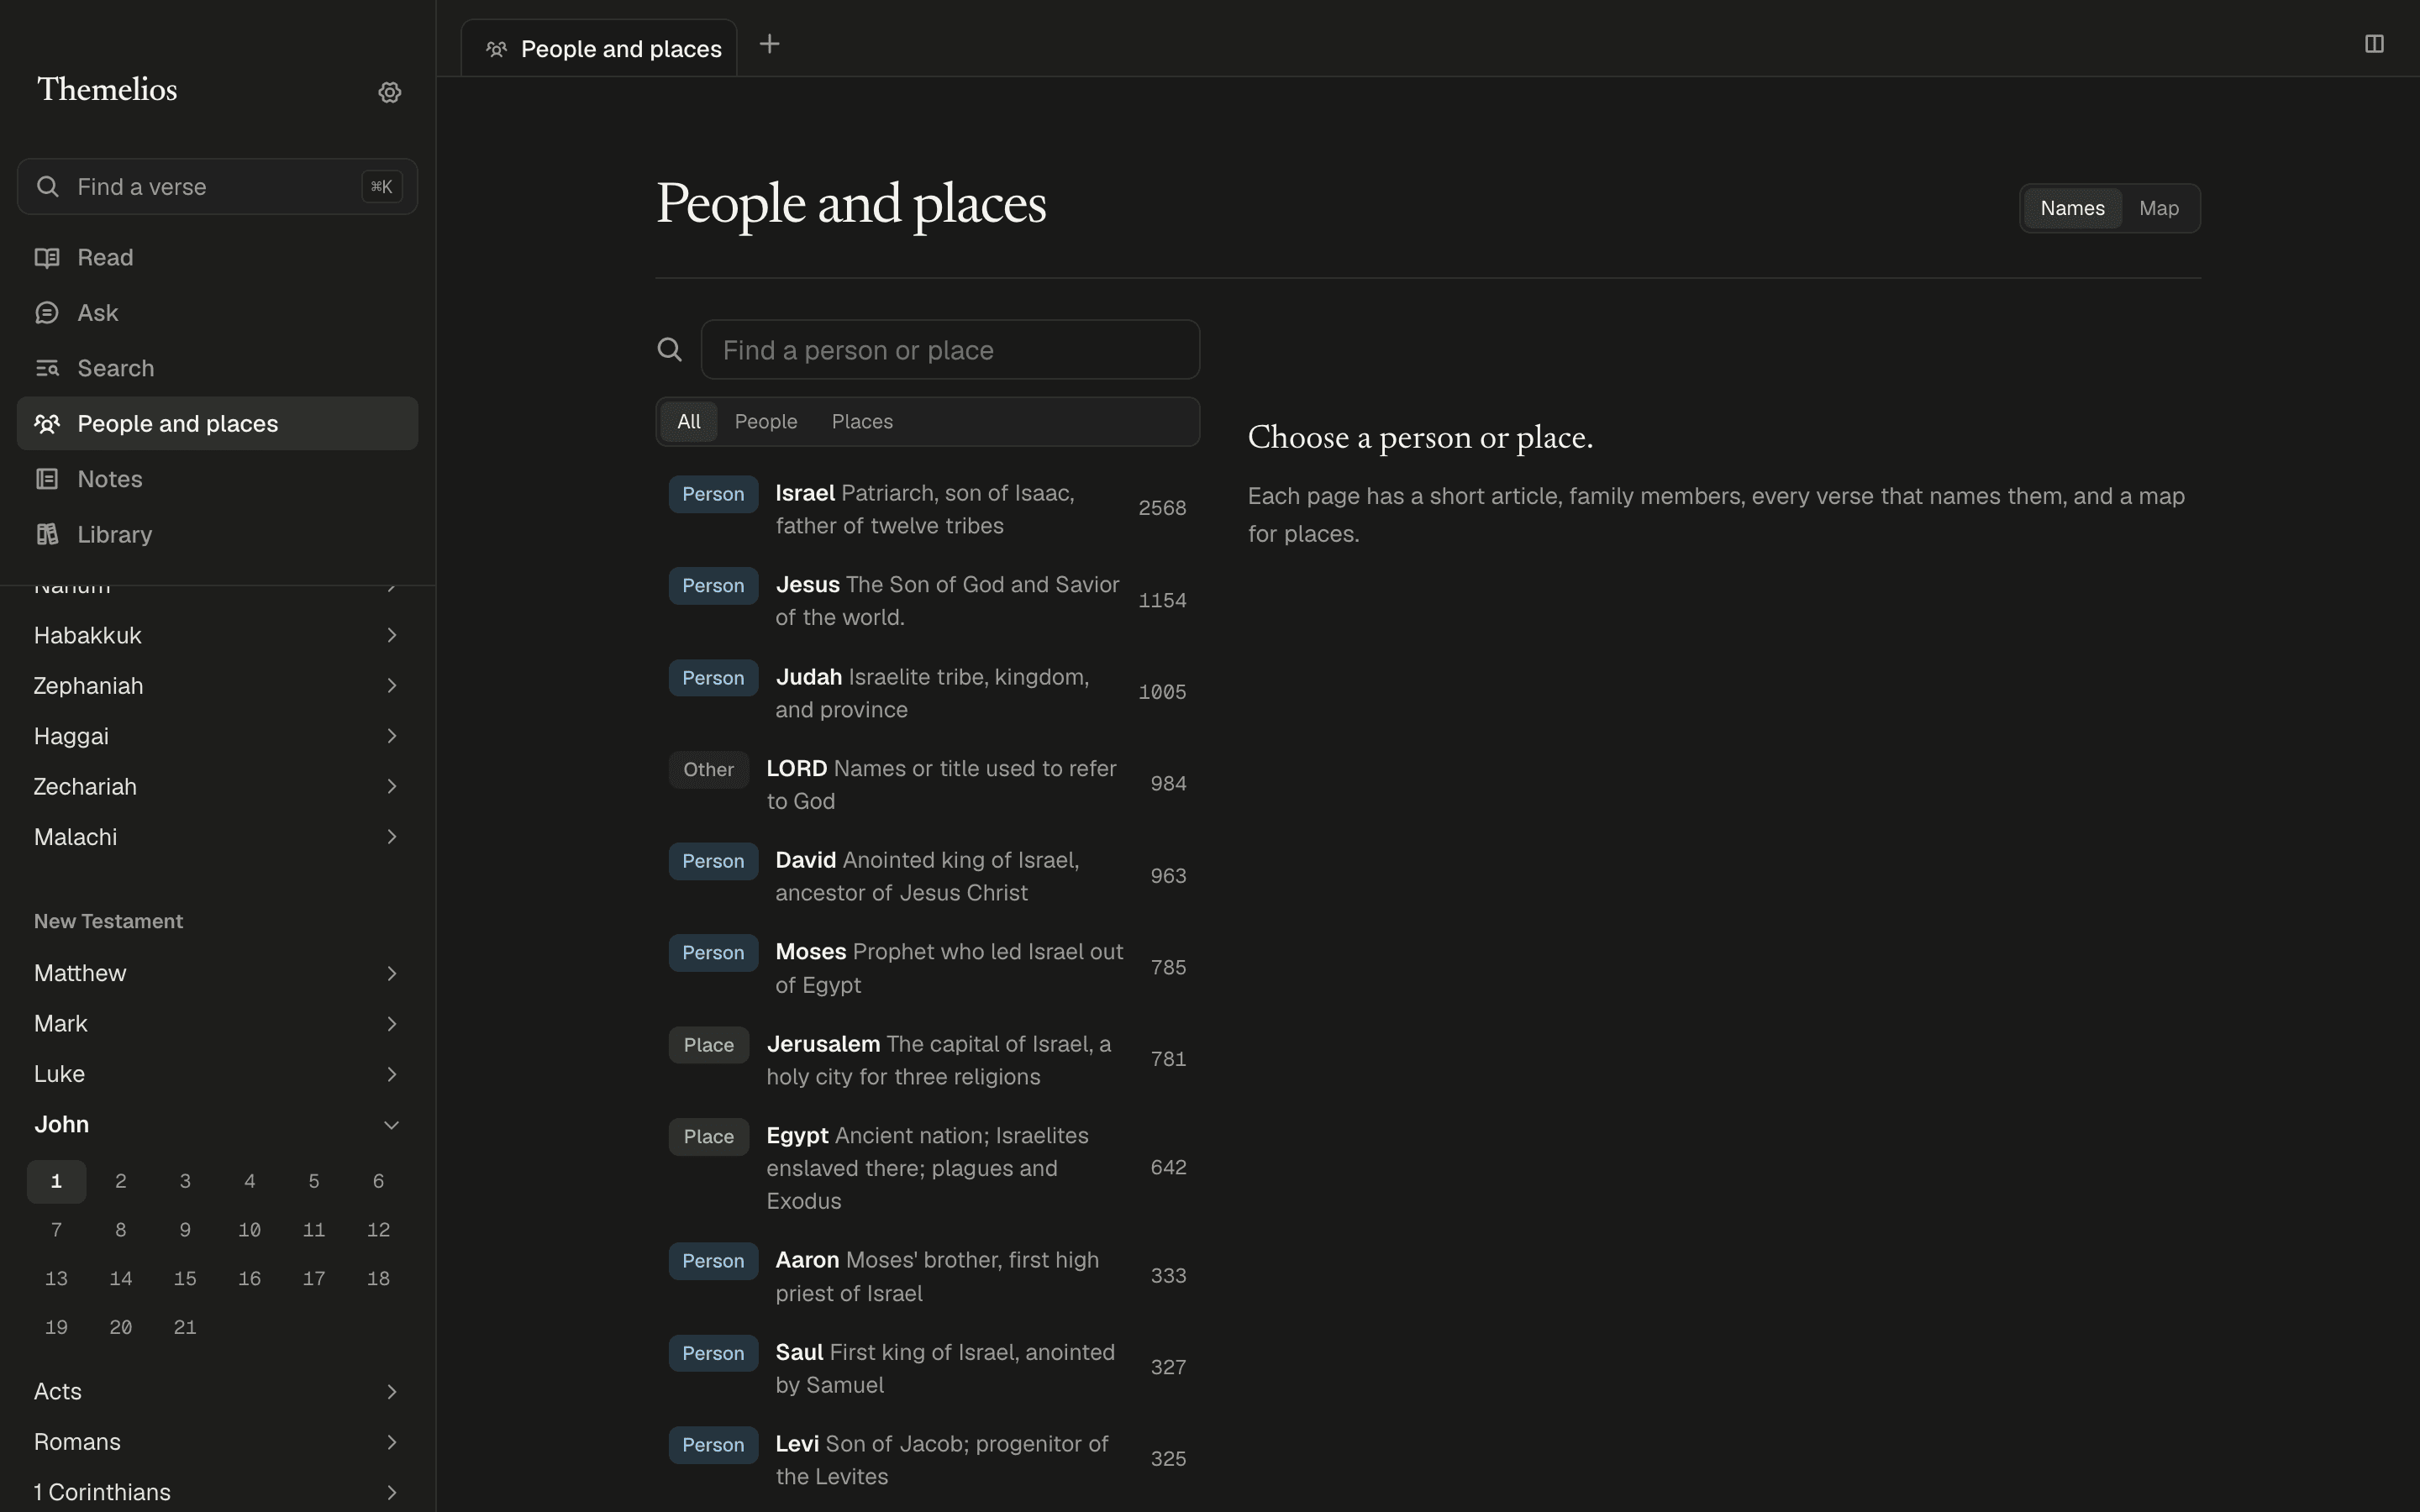This screenshot has width=2420, height=1512.
Task: Select the People and places tab
Action: (x=599, y=48)
